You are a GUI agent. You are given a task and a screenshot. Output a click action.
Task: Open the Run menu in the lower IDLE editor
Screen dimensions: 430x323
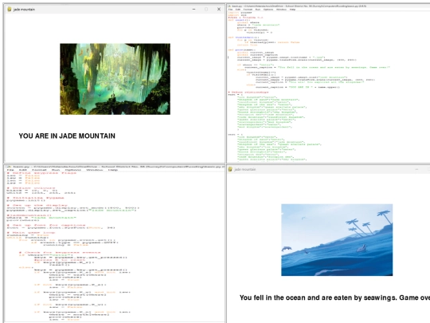[56, 170]
